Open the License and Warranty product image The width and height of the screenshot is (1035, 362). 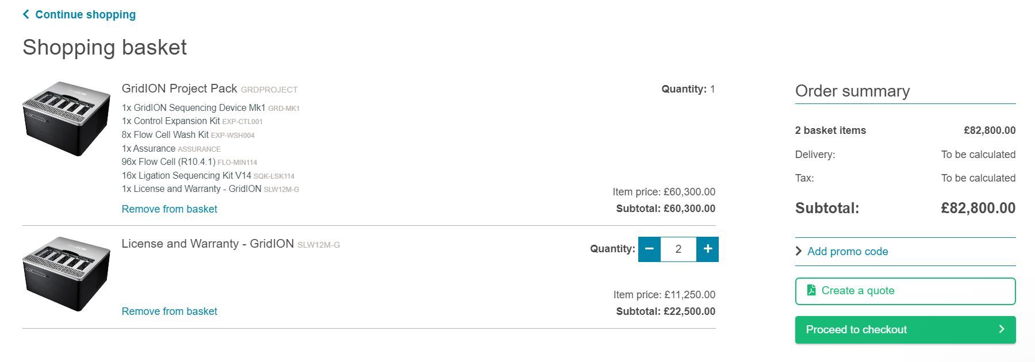(x=66, y=274)
